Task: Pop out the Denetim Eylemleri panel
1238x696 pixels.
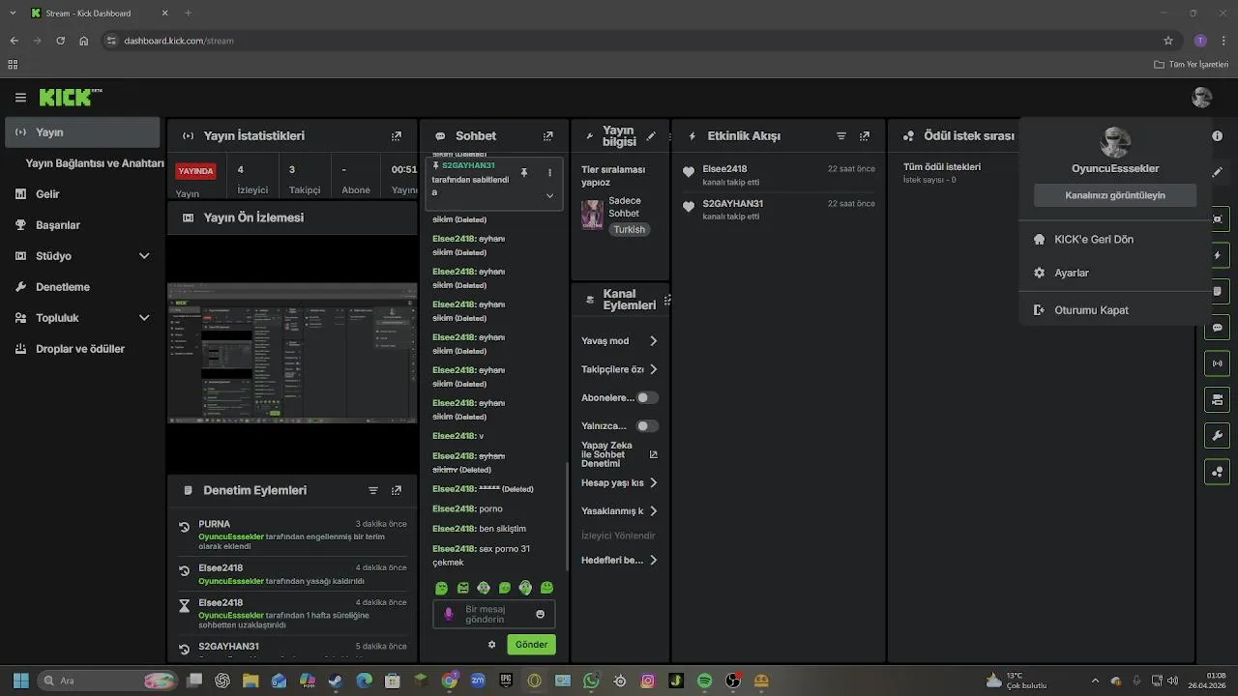Action: (397, 491)
